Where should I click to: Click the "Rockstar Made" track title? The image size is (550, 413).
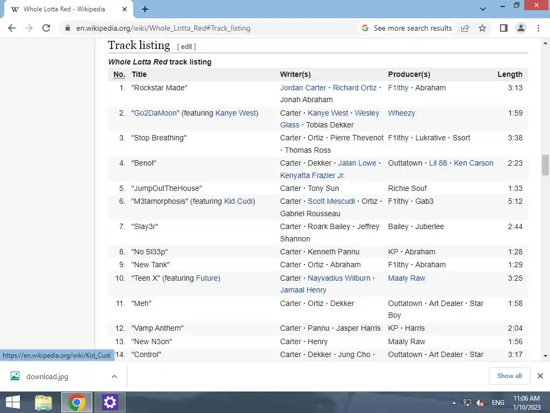[x=159, y=88]
